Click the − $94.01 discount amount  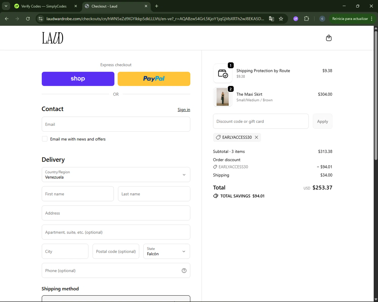tap(325, 167)
